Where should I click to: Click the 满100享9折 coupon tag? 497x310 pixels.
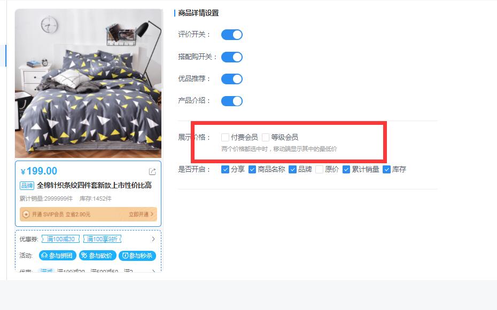103,239
